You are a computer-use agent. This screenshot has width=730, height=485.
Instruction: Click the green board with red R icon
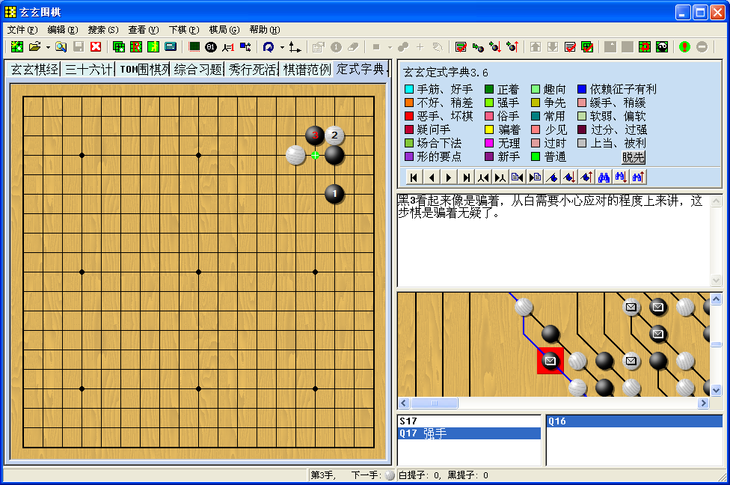pyautogui.click(x=136, y=46)
